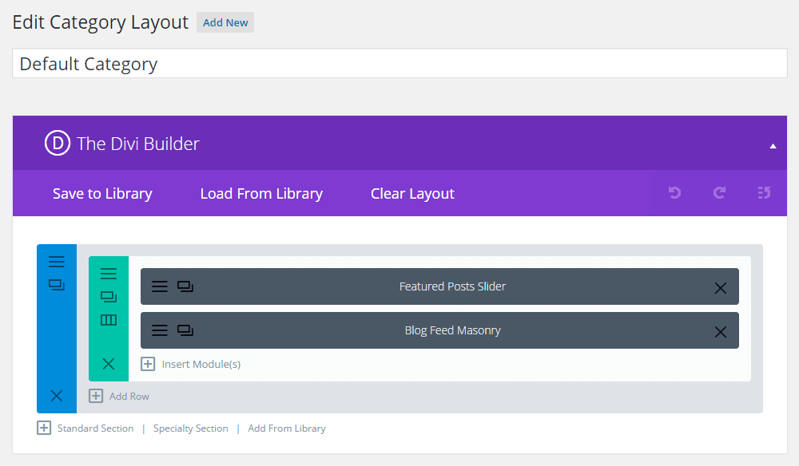799x466 pixels.
Task: Click Insert Module(s) link
Action: 201,364
